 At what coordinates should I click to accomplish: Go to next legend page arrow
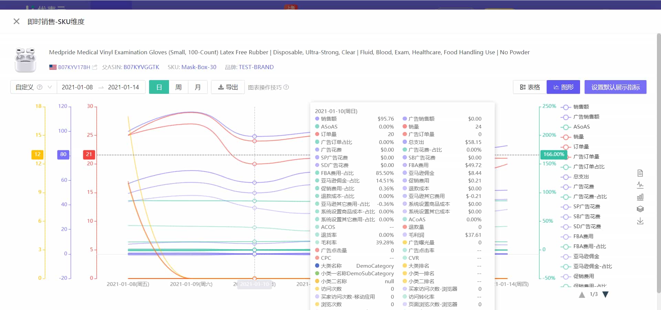pos(606,295)
